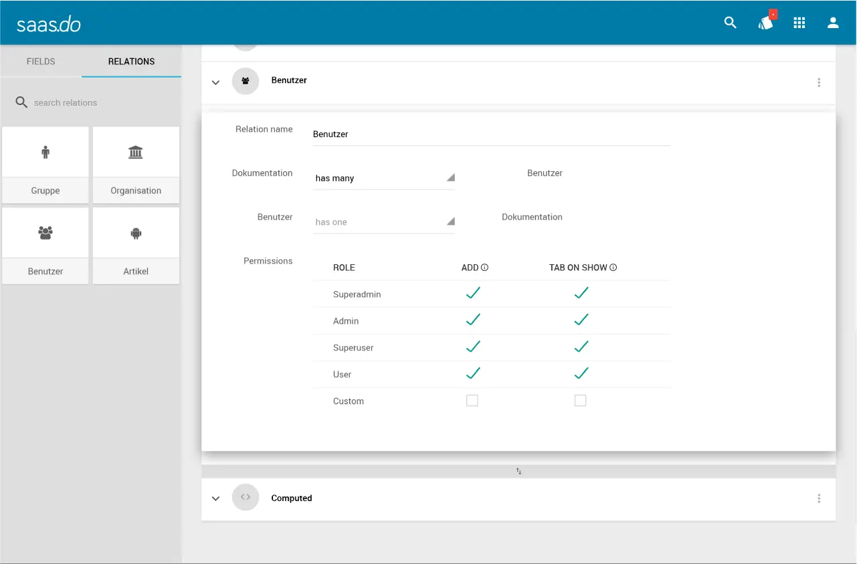Screen dimensions: 857x564
Task: Select the Organisation relation tile
Action: [136, 165]
